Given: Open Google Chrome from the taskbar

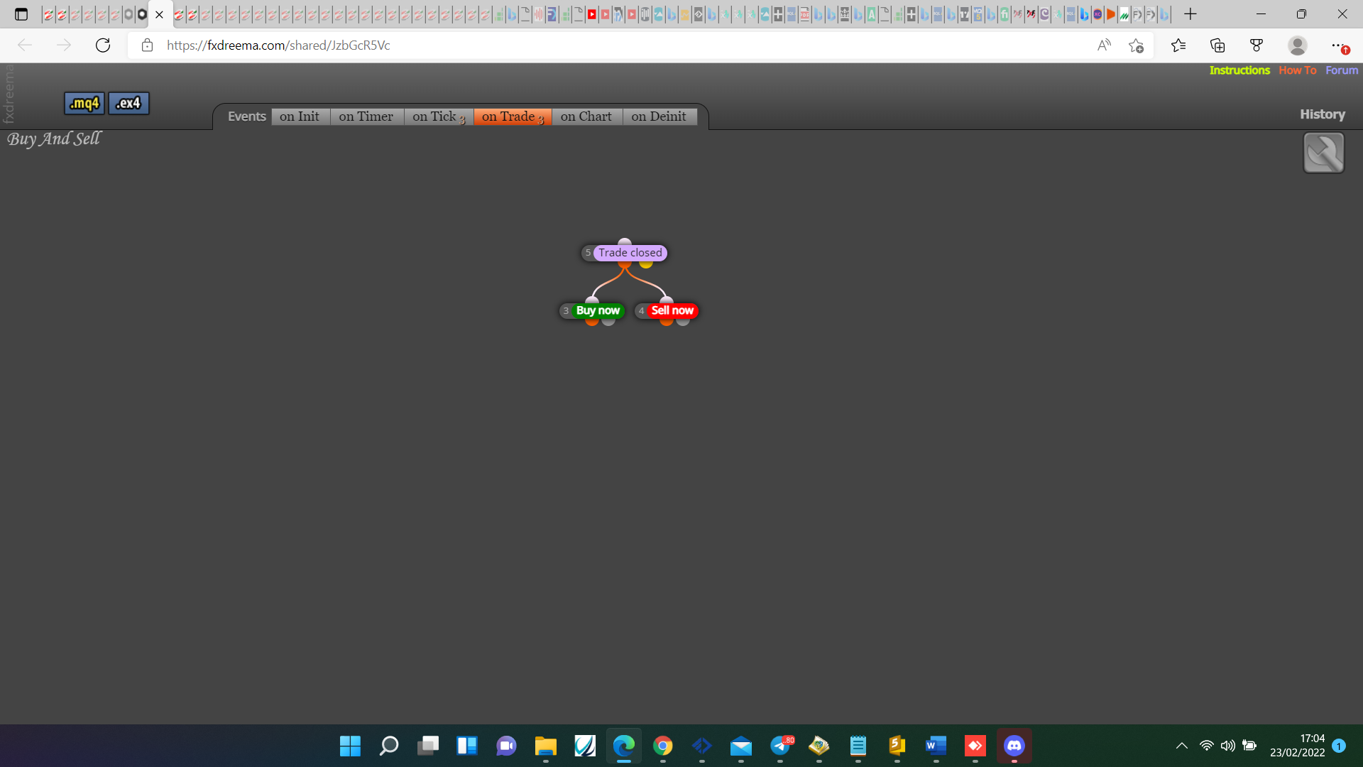Looking at the screenshot, I should tap(662, 746).
